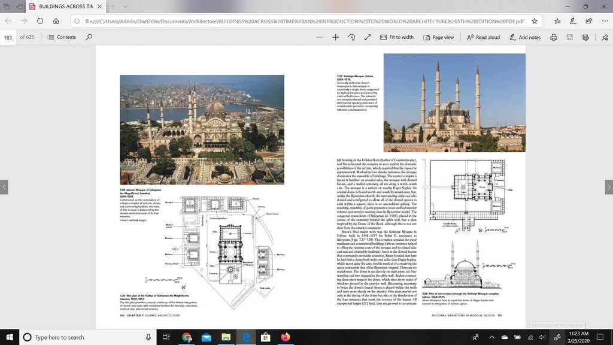613x345 pixels.
Task: Close the BUILDINGS ACROSS TIME tab
Action: coord(100,7)
